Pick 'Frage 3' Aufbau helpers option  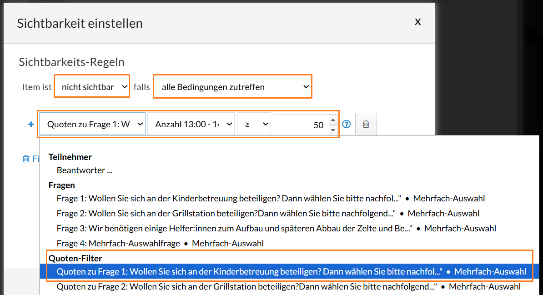pyautogui.click(x=232, y=229)
